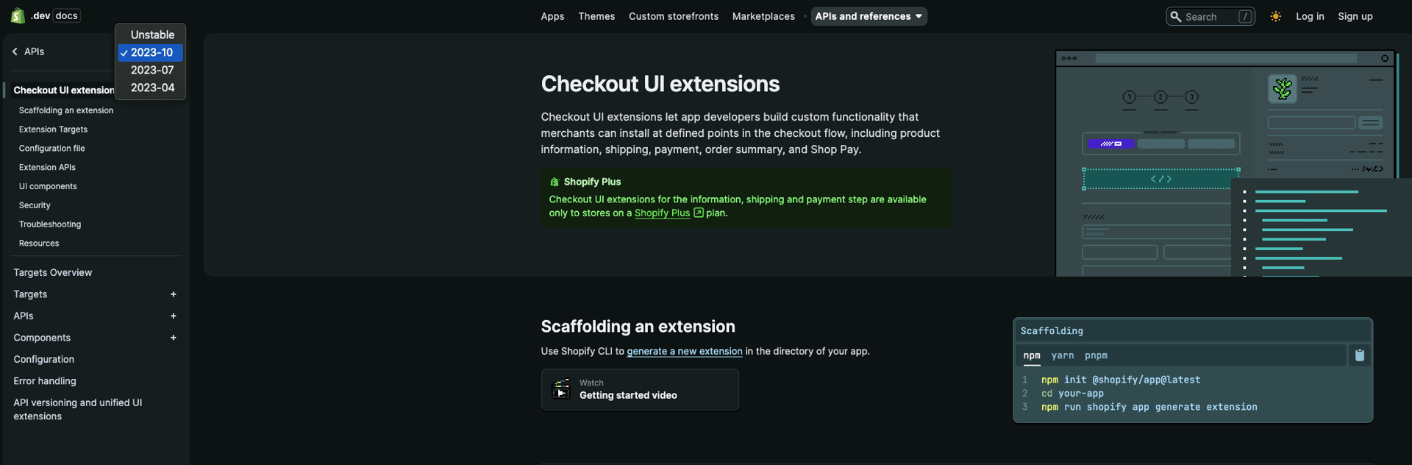This screenshot has width=1412, height=465.
Task: Click code line cd your-app
Action: click(1072, 394)
